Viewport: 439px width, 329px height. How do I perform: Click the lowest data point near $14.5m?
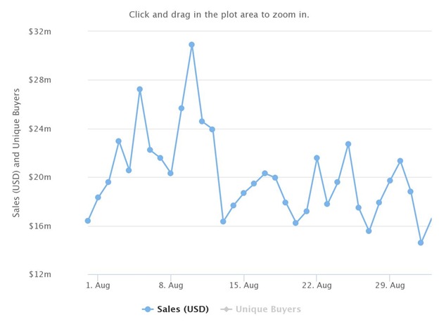click(x=421, y=243)
